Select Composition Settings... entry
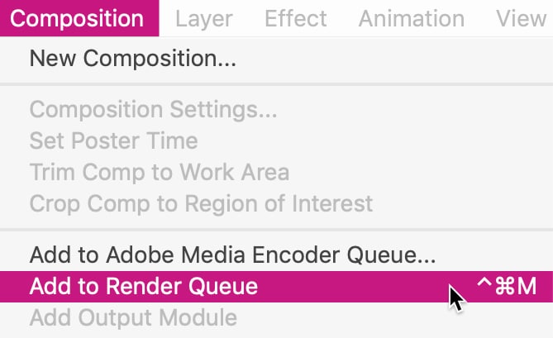 276,110
